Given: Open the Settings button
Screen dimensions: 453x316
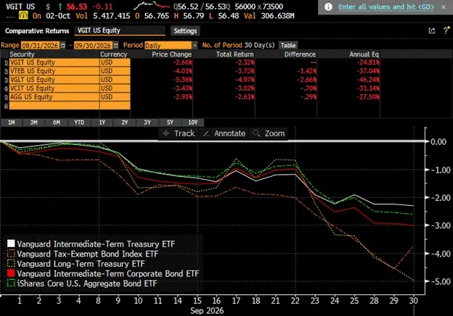Looking at the screenshot, I should 185,31.
